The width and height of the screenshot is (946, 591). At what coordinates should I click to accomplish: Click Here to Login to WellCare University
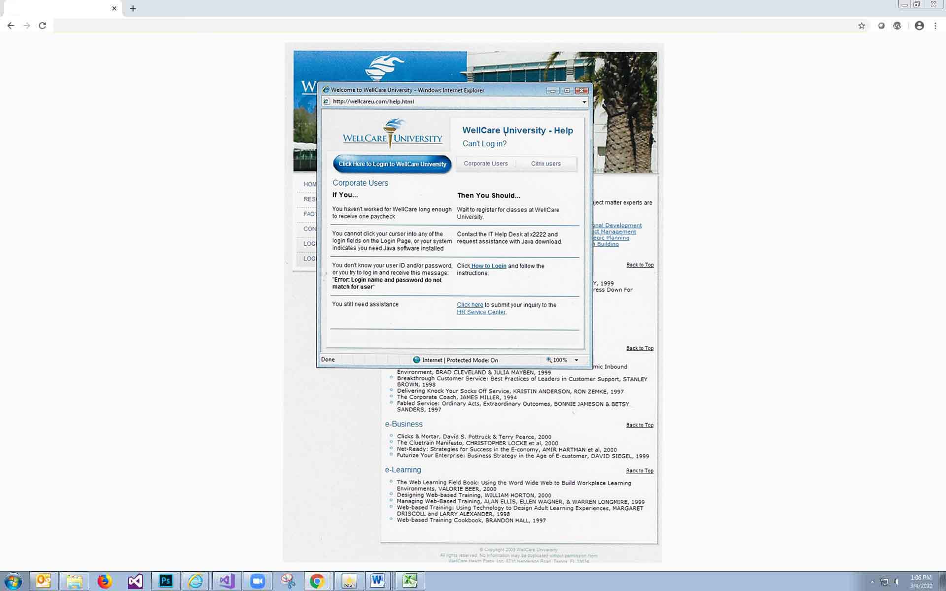tap(392, 164)
